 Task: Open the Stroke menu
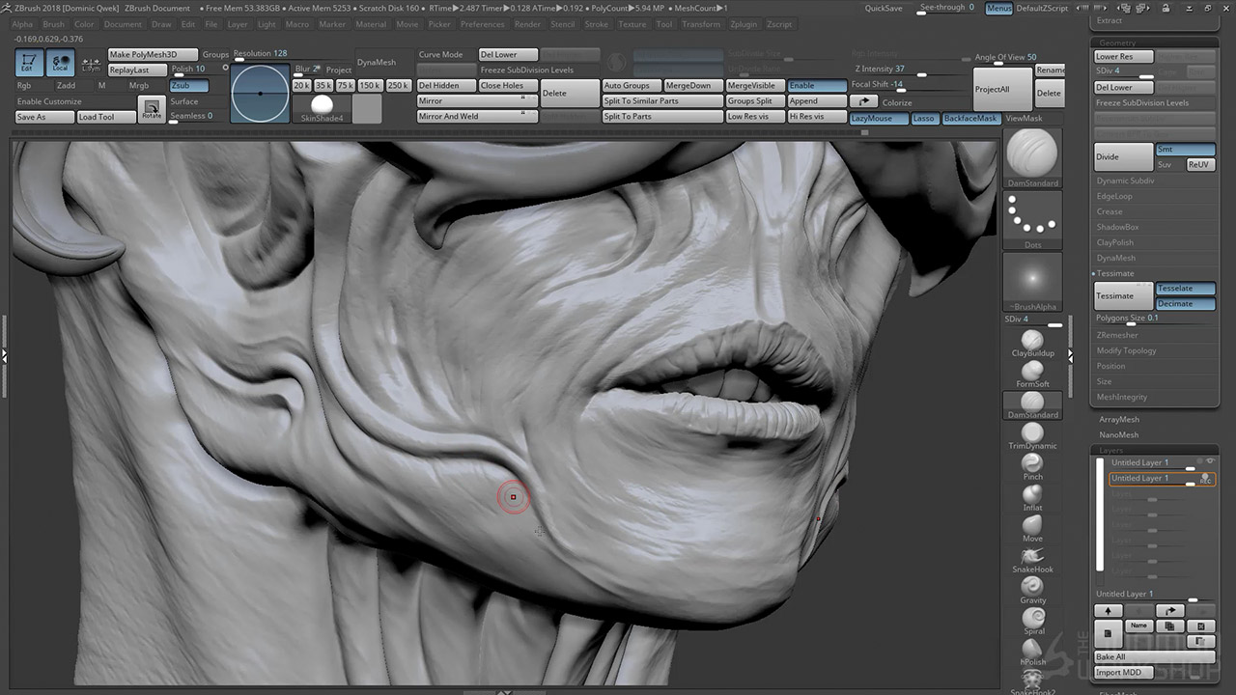tap(597, 24)
